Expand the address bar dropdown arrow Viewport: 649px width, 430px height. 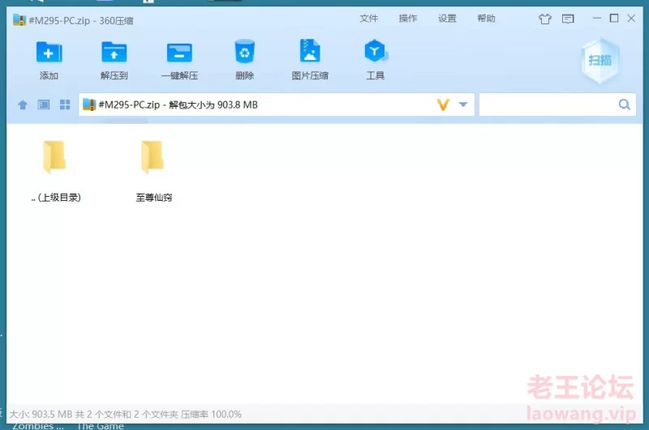(x=463, y=104)
